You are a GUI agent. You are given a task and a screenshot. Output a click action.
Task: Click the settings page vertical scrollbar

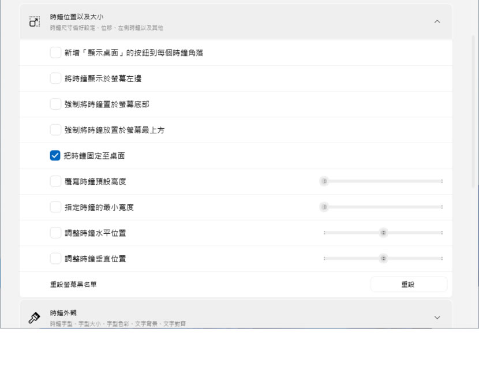click(473, 111)
